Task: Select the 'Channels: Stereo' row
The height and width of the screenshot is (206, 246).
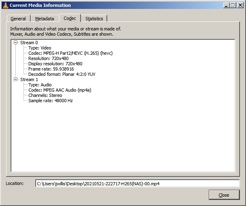Action: [45, 95]
